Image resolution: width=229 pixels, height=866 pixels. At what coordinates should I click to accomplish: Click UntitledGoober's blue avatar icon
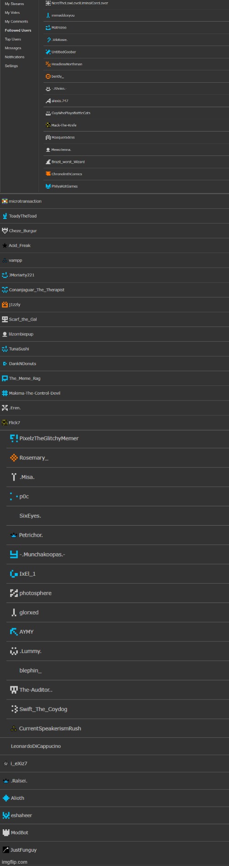[x=48, y=52]
